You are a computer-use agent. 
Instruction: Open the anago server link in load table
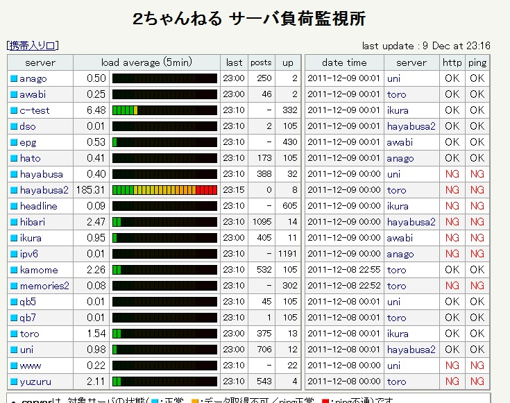point(33,78)
